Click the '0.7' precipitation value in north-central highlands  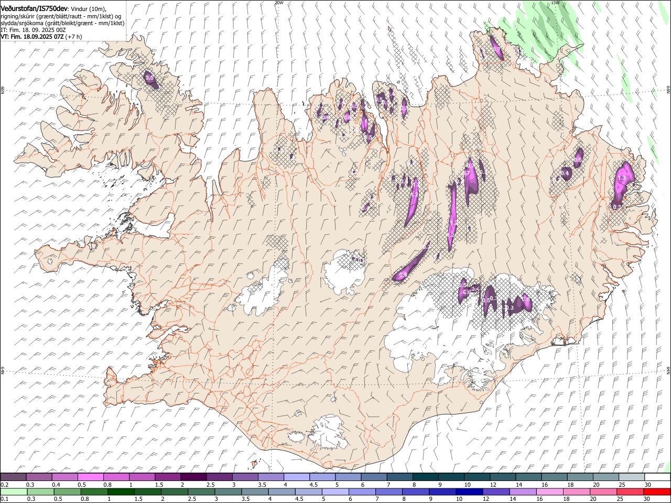[467, 172]
